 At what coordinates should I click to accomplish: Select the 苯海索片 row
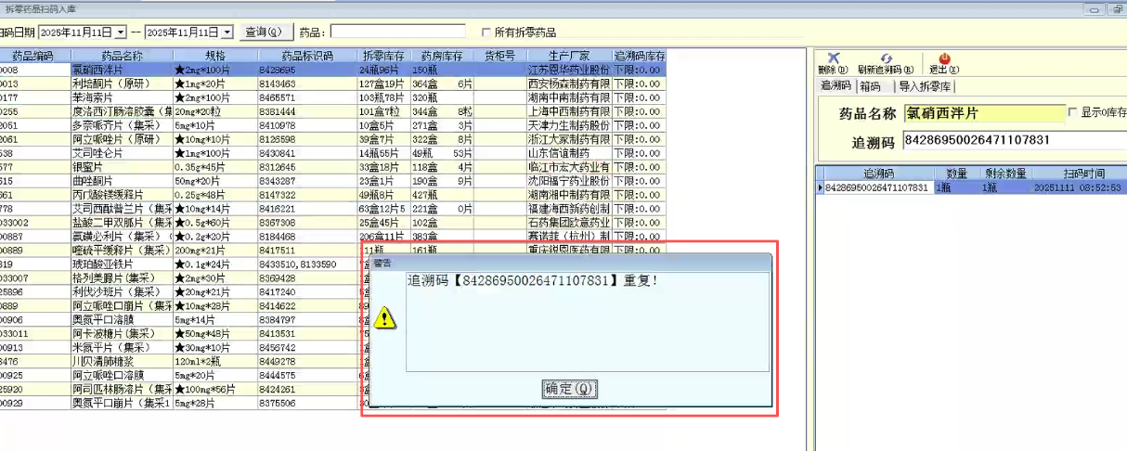click(333, 97)
